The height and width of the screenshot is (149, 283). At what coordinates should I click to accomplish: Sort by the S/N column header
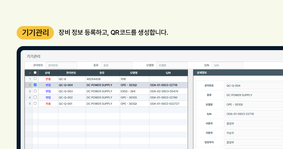[168, 73]
